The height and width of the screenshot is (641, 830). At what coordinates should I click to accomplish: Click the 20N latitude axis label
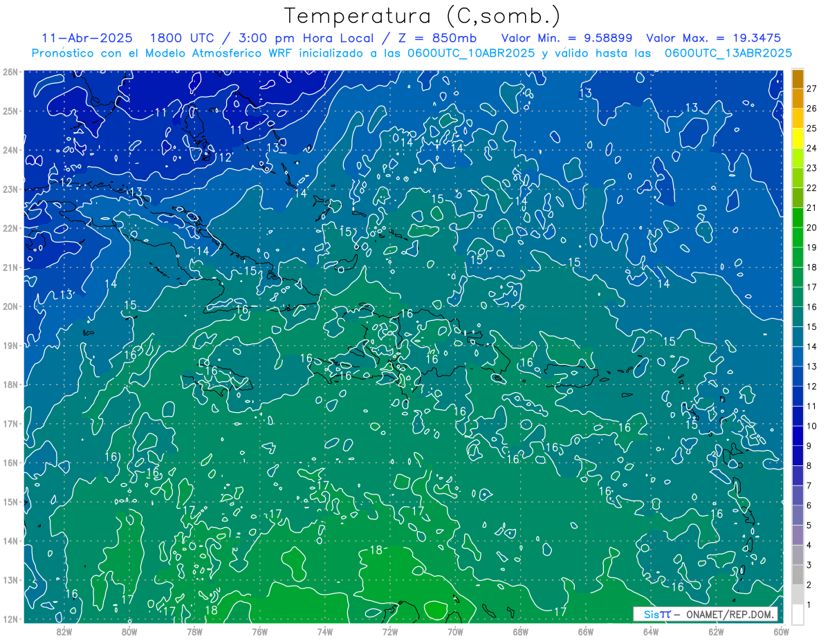[x=10, y=306]
